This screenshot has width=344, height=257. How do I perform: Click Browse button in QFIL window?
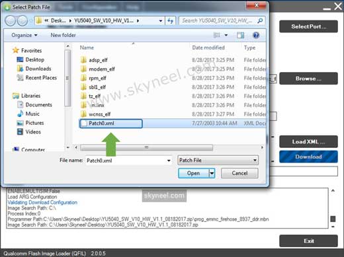[308, 79]
